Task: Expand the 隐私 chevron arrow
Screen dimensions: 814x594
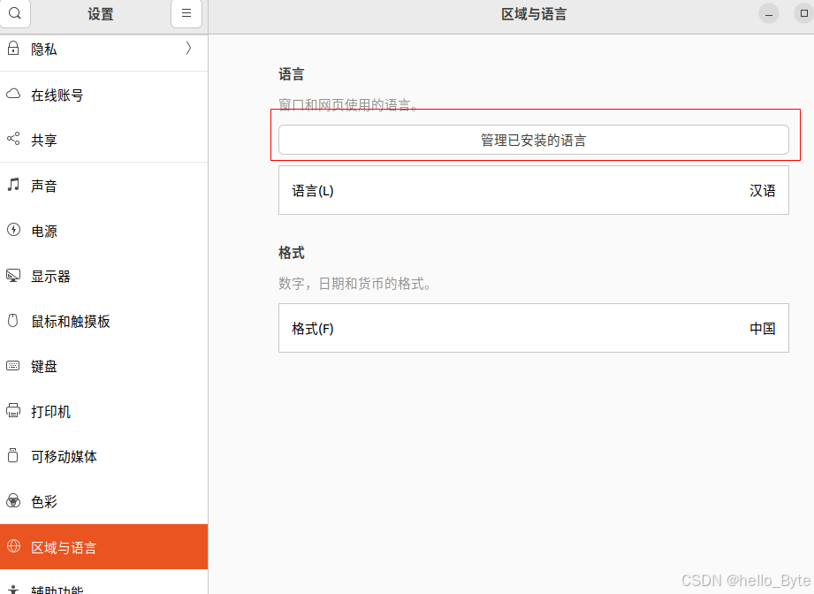Action: point(188,49)
